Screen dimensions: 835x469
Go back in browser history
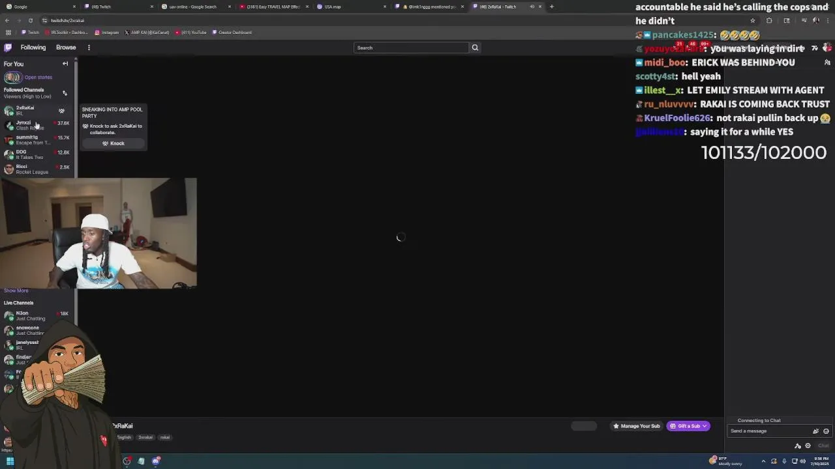pyautogui.click(x=7, y=20)
